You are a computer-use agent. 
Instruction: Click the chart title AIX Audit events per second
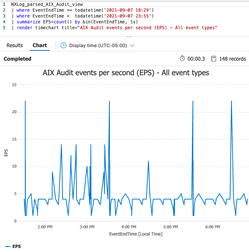[126, 73]
